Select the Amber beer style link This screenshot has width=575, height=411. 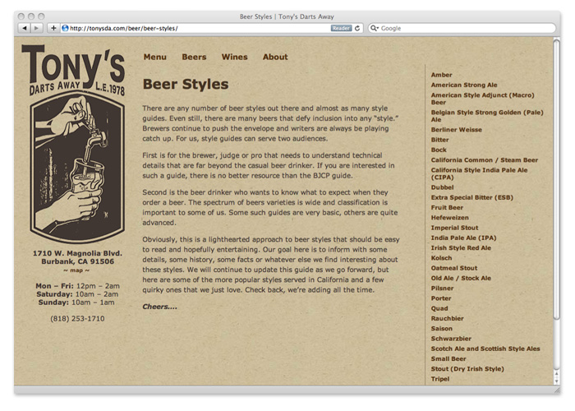(441, 75)
